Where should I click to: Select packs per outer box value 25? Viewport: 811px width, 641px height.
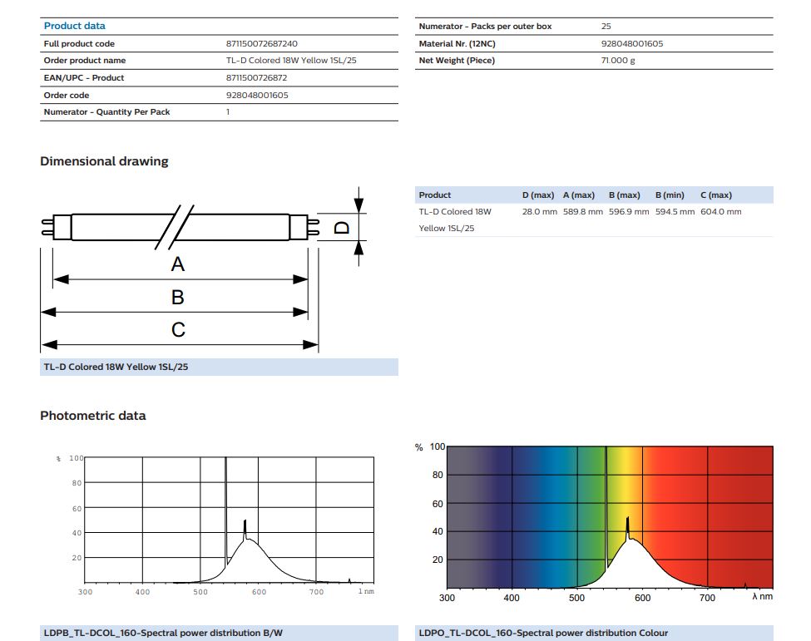[x=606, y=27]
